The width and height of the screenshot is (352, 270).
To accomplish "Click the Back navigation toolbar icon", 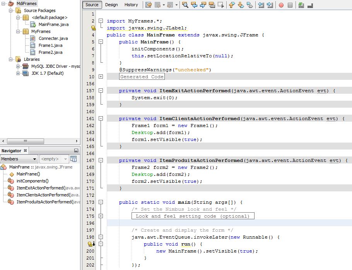I will coord(157,5).
